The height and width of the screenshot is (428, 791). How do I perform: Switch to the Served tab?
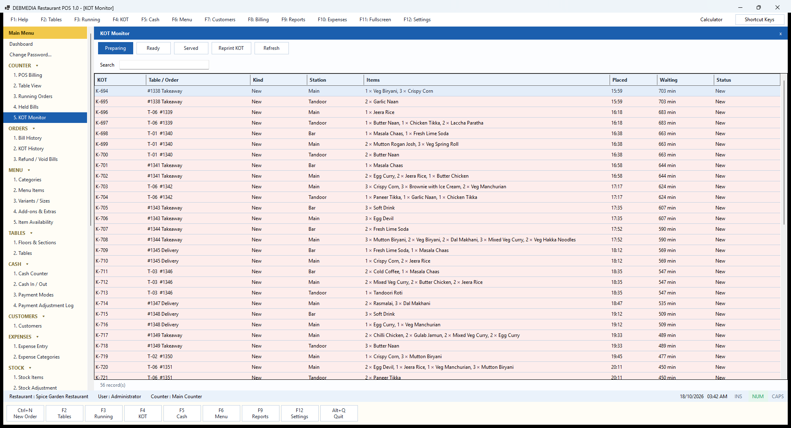click(191, 48)
